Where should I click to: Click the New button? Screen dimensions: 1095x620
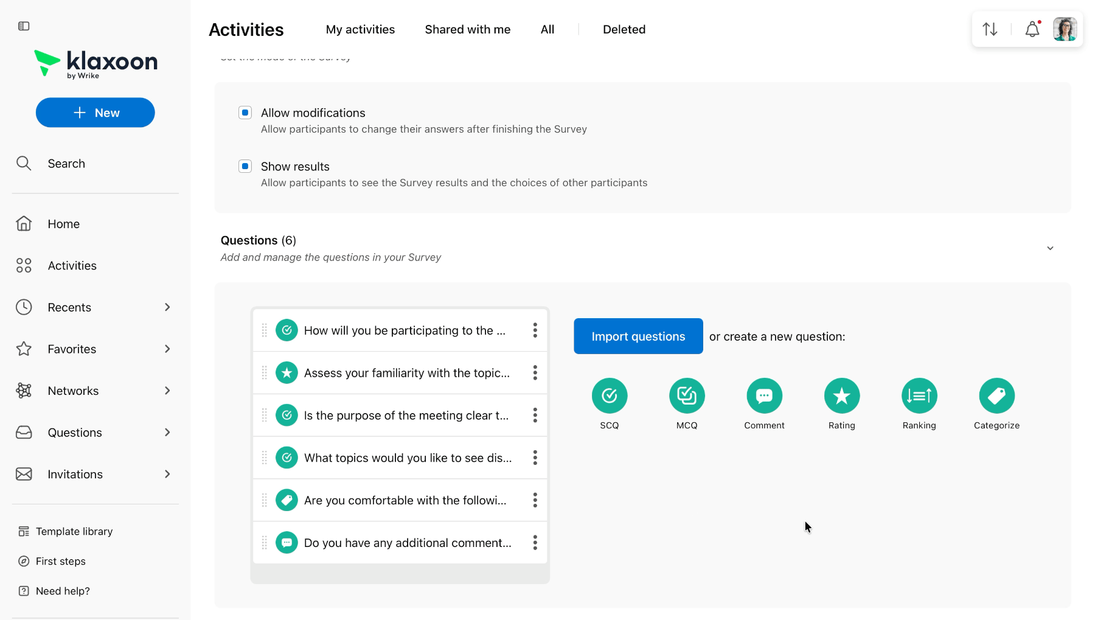[96, 113]
